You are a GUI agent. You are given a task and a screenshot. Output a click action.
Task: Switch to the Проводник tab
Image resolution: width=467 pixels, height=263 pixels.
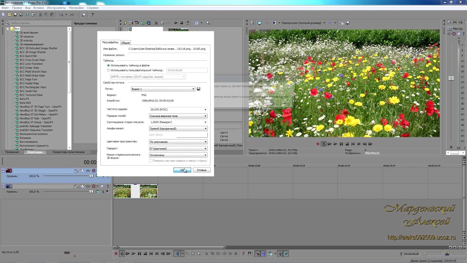click(12, 152)
